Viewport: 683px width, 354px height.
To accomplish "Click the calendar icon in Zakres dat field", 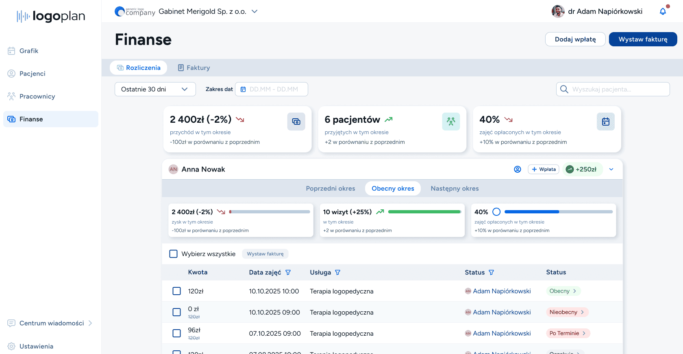I will point(243,89).
